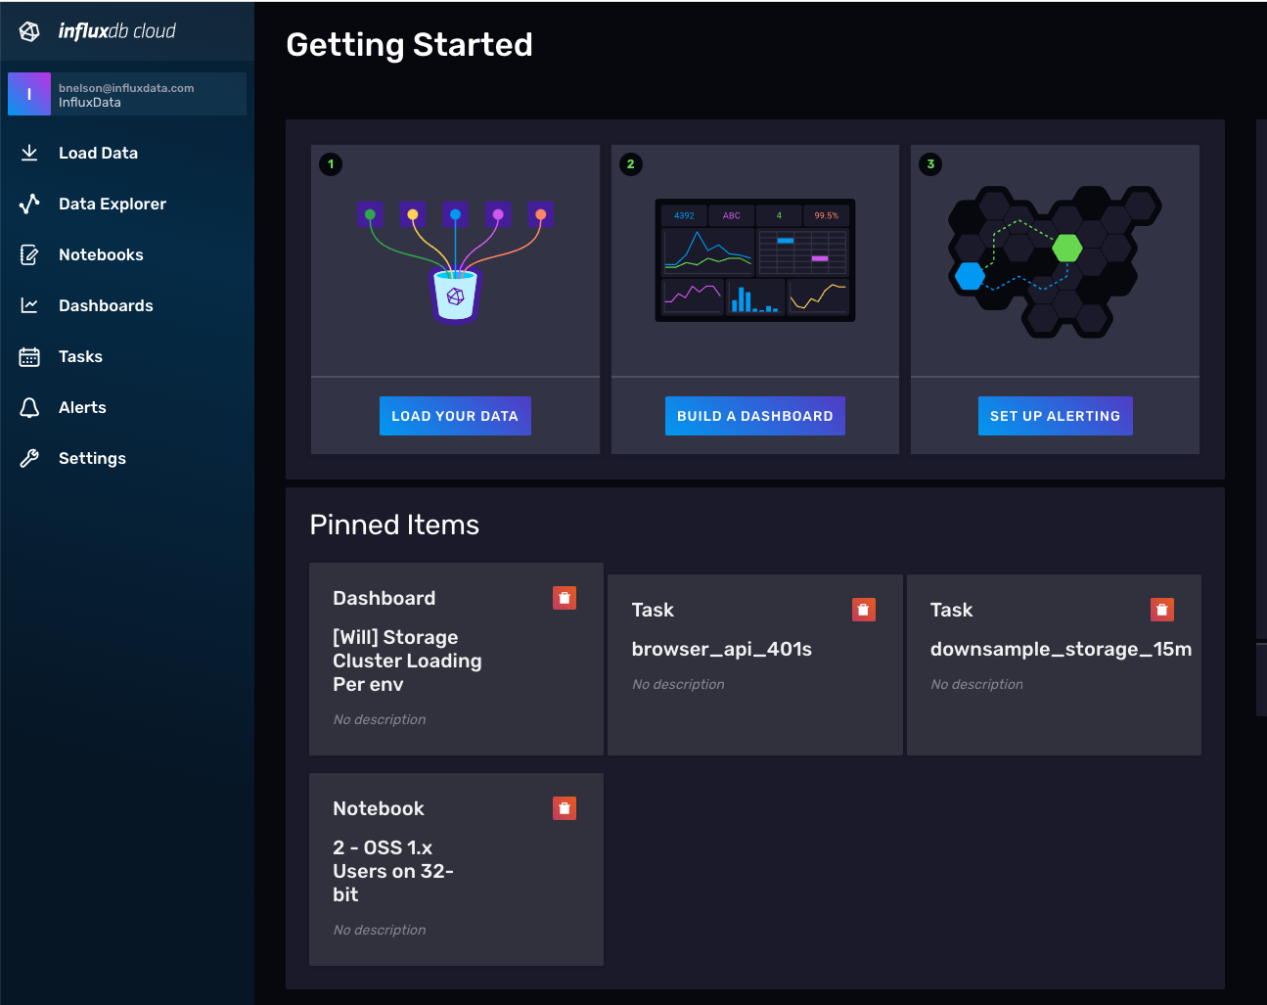
Task: Open pinned dashboard Storage Cluster Loading Per env
Action: [407, 661]
